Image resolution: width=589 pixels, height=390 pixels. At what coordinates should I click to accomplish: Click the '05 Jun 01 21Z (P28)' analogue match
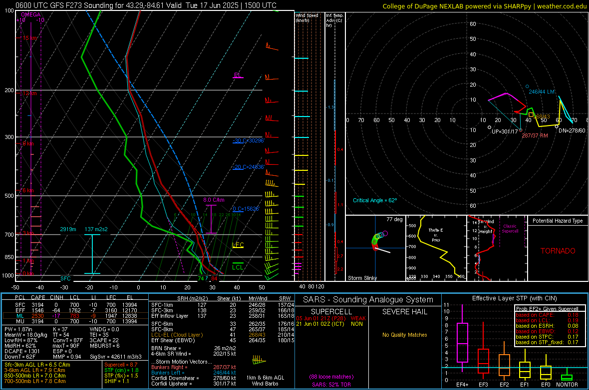(321, 318)
